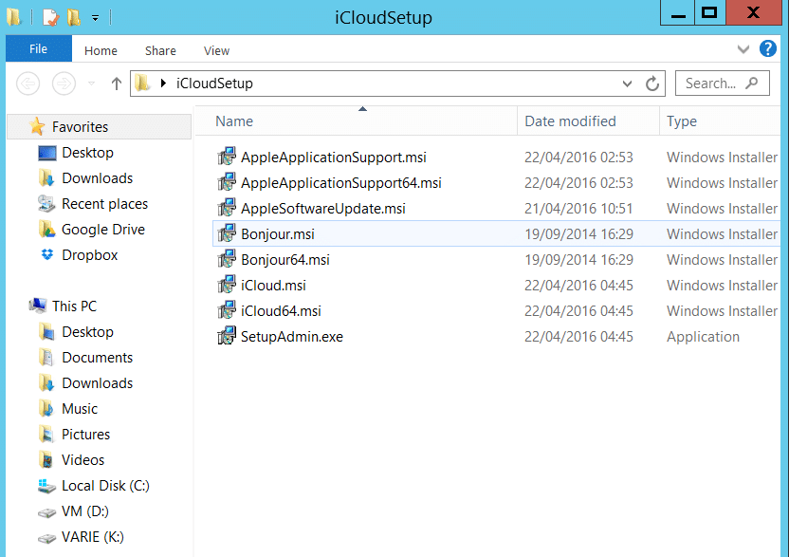Open Customize Quick Access Toolbar dropdown
The height and width of the screenshot is (557, 789).
click(x=95, y=19)
